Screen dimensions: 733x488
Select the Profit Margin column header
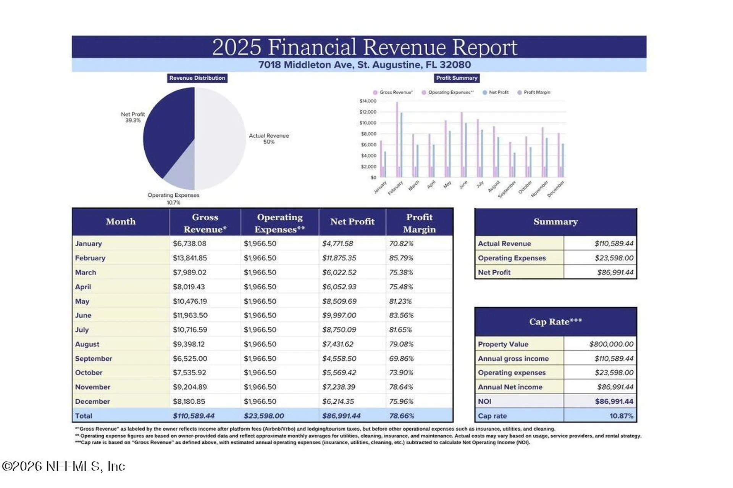(x=419, y=223)
